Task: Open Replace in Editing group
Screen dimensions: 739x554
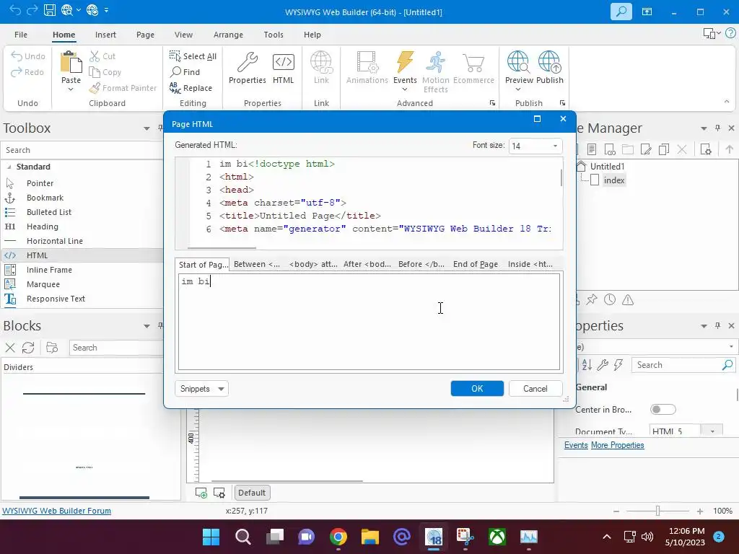Action: [x=191, y=88]
